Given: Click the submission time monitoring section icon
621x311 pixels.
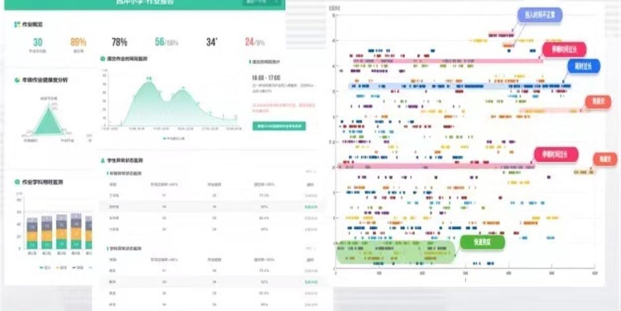Looking at the screenshot, I should 102,59.
